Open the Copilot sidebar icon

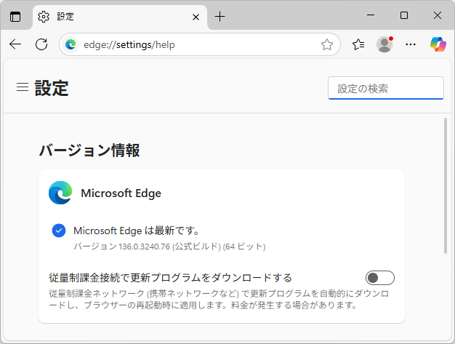tap(438, 44)
